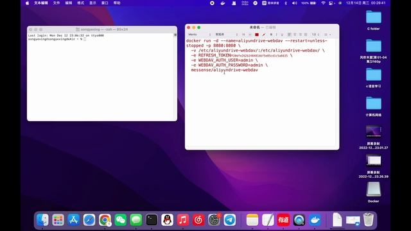Open the Menlo font family dropdown
Screen dimensions: 411x231
199,35
